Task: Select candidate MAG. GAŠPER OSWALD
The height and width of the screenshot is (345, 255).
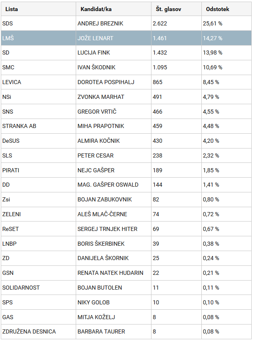Action: [108, 185]
